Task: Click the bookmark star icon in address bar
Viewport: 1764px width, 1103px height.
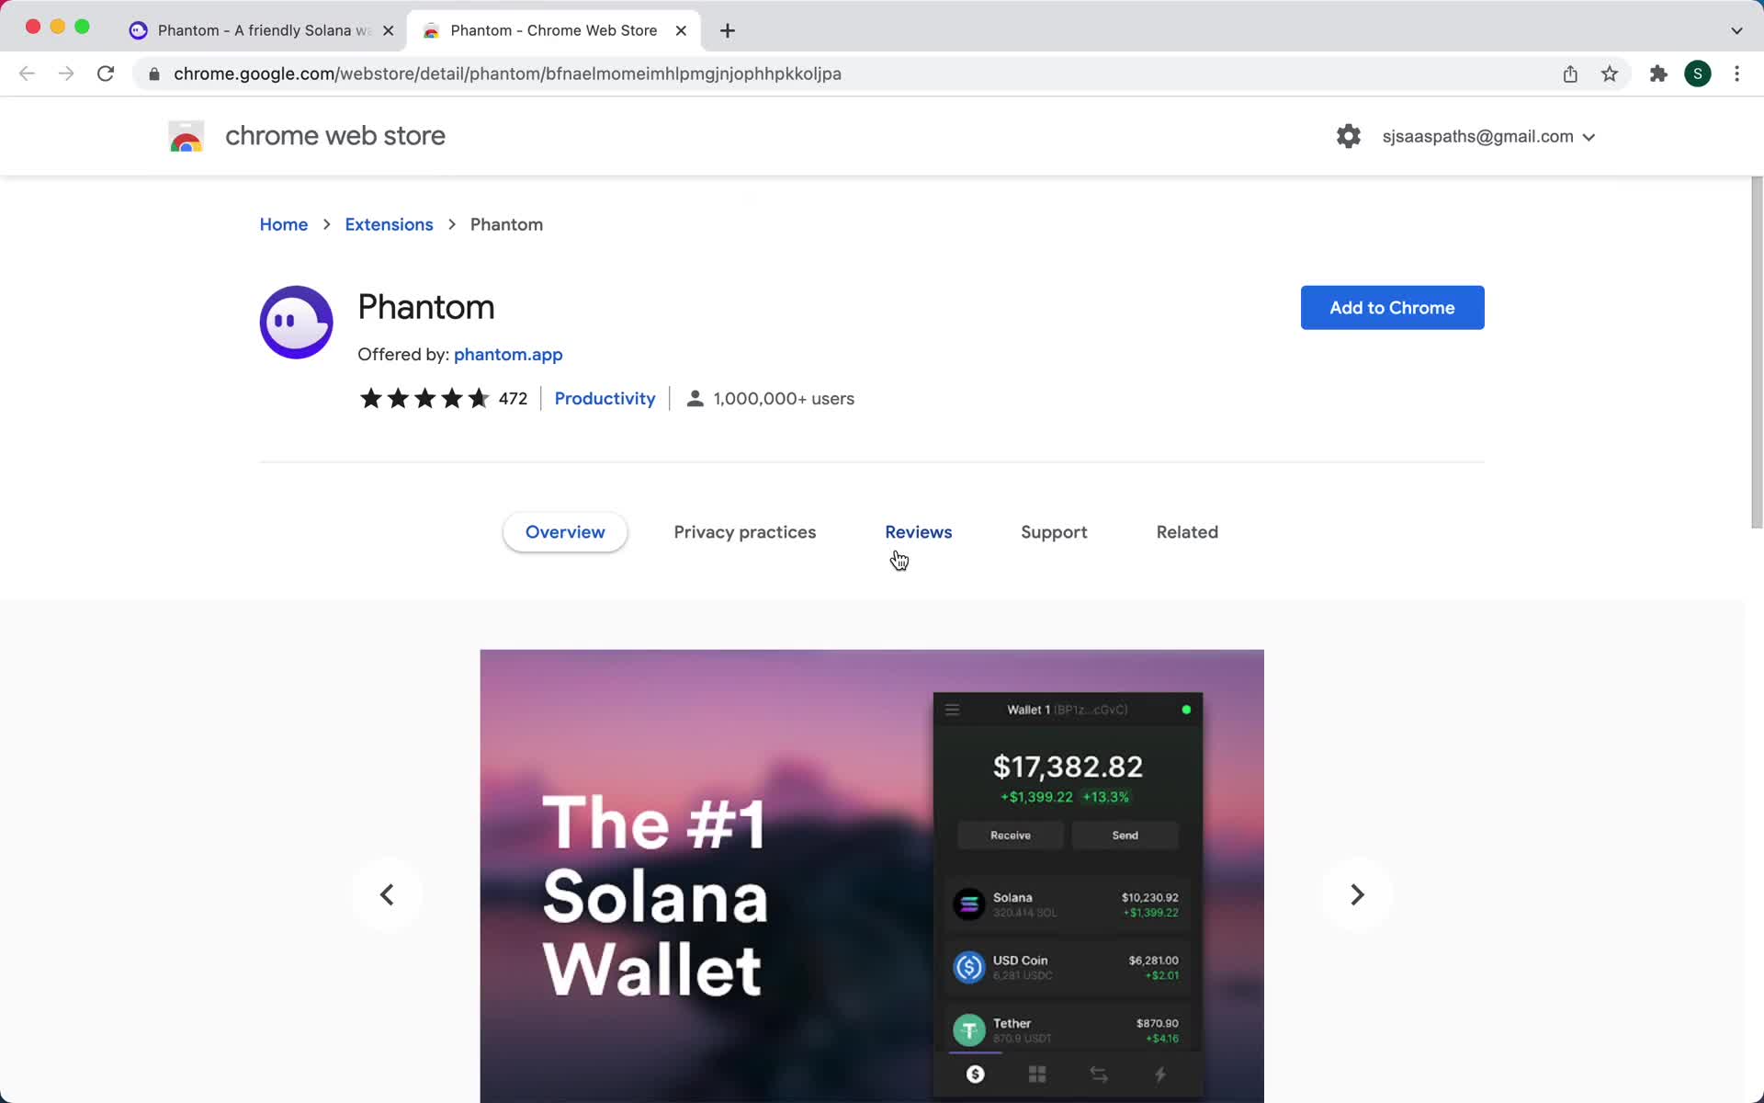Action: 1611,74
